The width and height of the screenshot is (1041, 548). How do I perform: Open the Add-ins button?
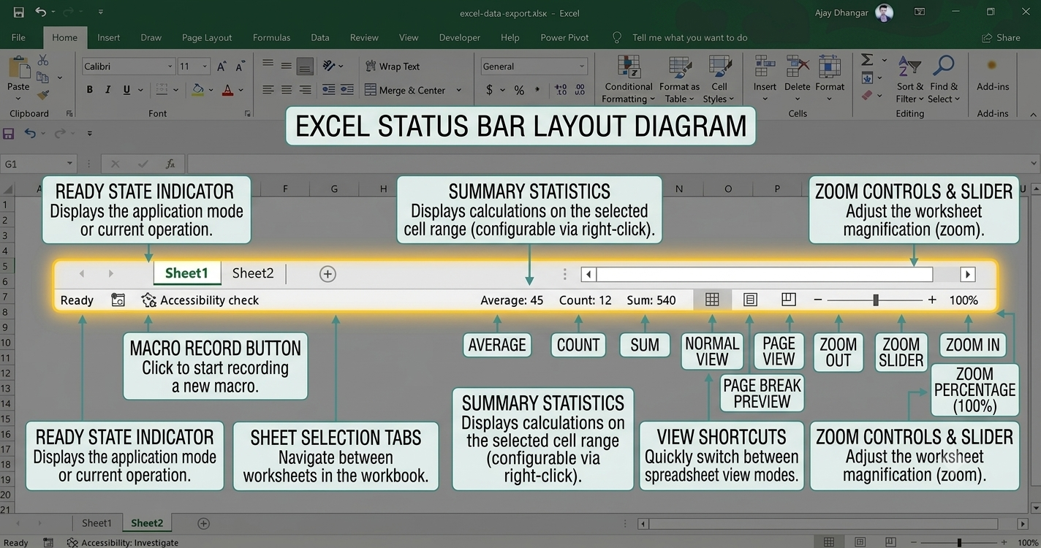tap(993, 75)
